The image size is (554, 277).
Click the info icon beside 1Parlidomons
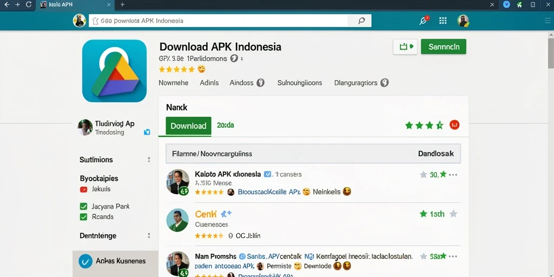click(234, 58)
